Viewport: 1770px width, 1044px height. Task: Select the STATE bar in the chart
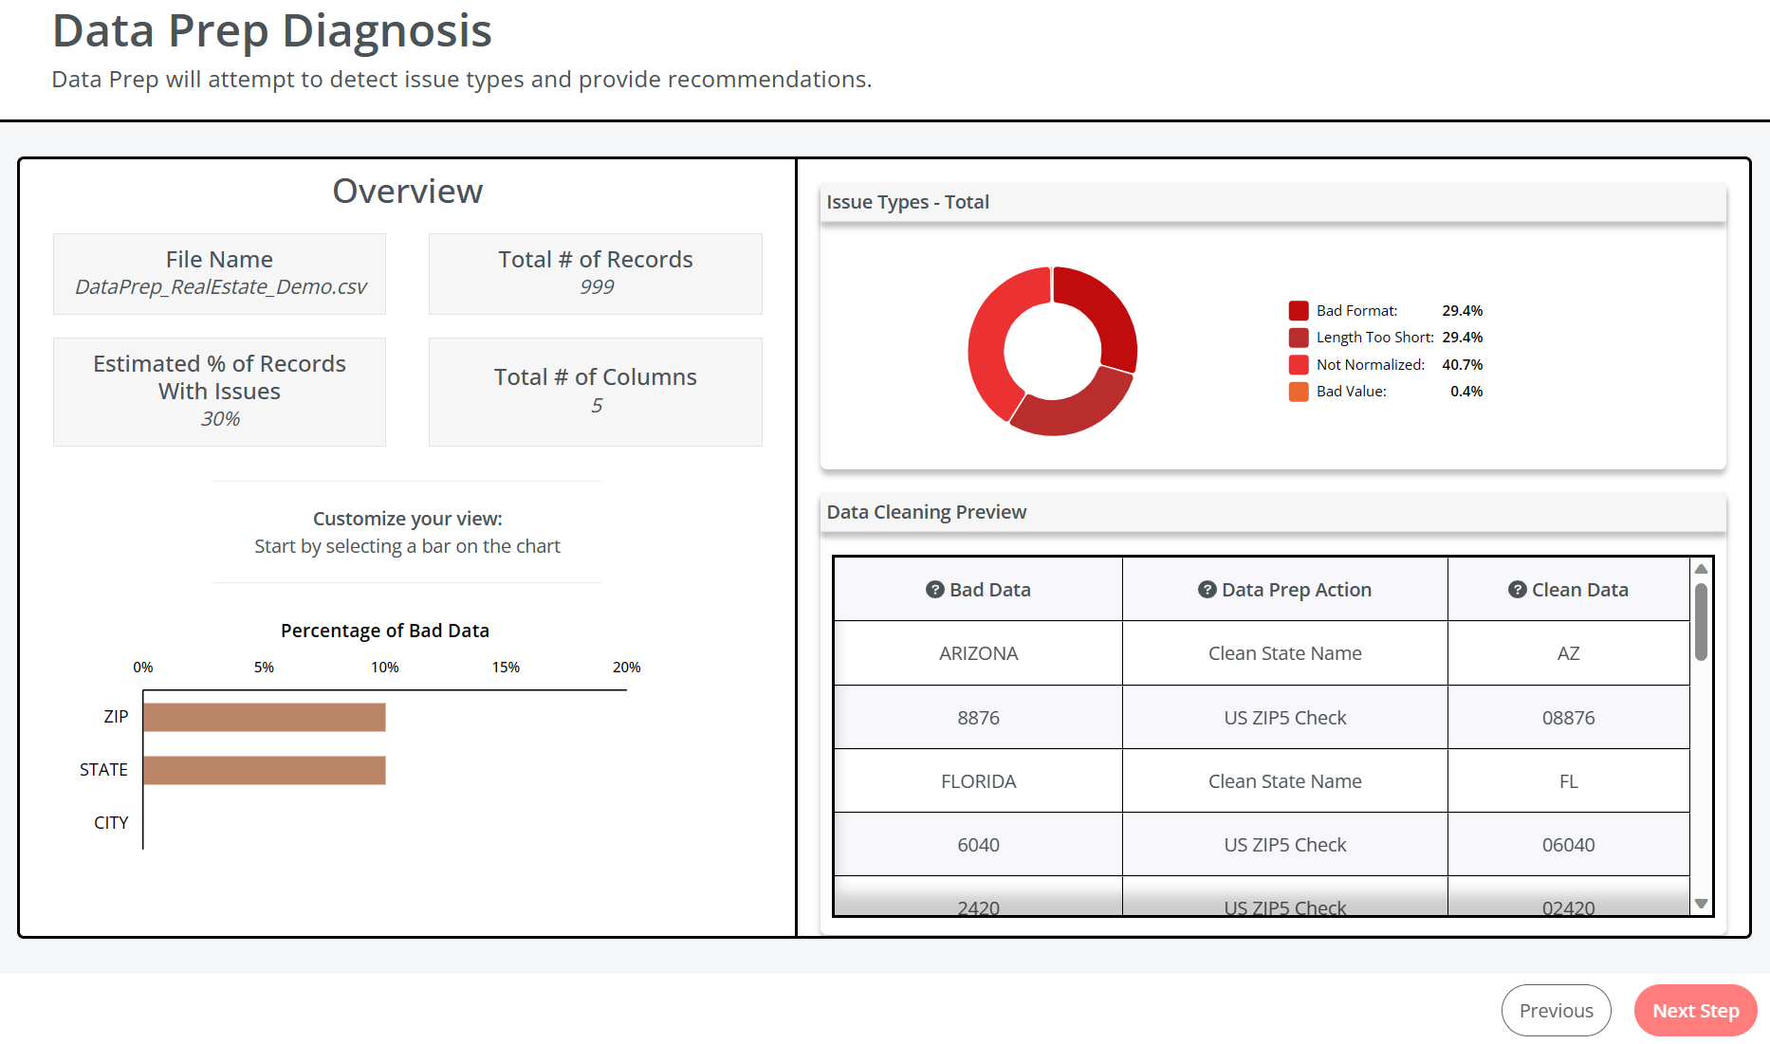tap(265, 770)
